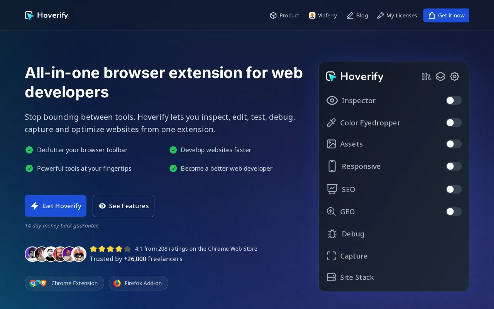The image size is (494, 309).
Task: Click the Get it now button
Action: coord(446,15)
